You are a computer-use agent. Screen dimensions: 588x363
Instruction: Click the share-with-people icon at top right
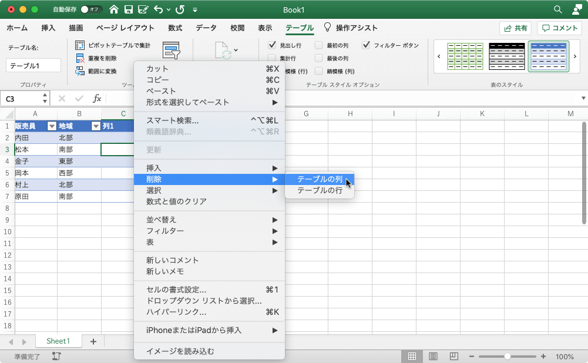pyautogui.click(x=577, y=9)
